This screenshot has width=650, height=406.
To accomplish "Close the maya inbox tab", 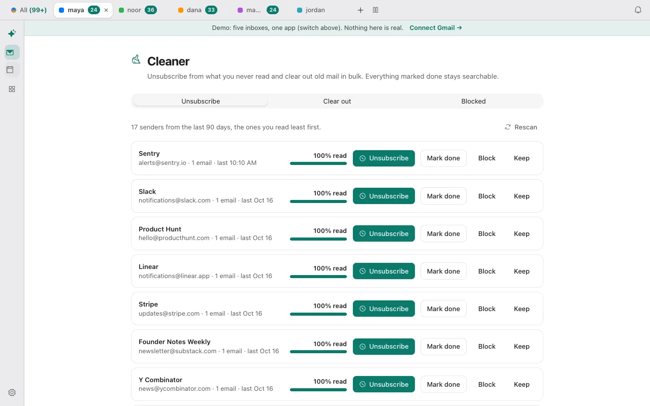I will 106,10.
